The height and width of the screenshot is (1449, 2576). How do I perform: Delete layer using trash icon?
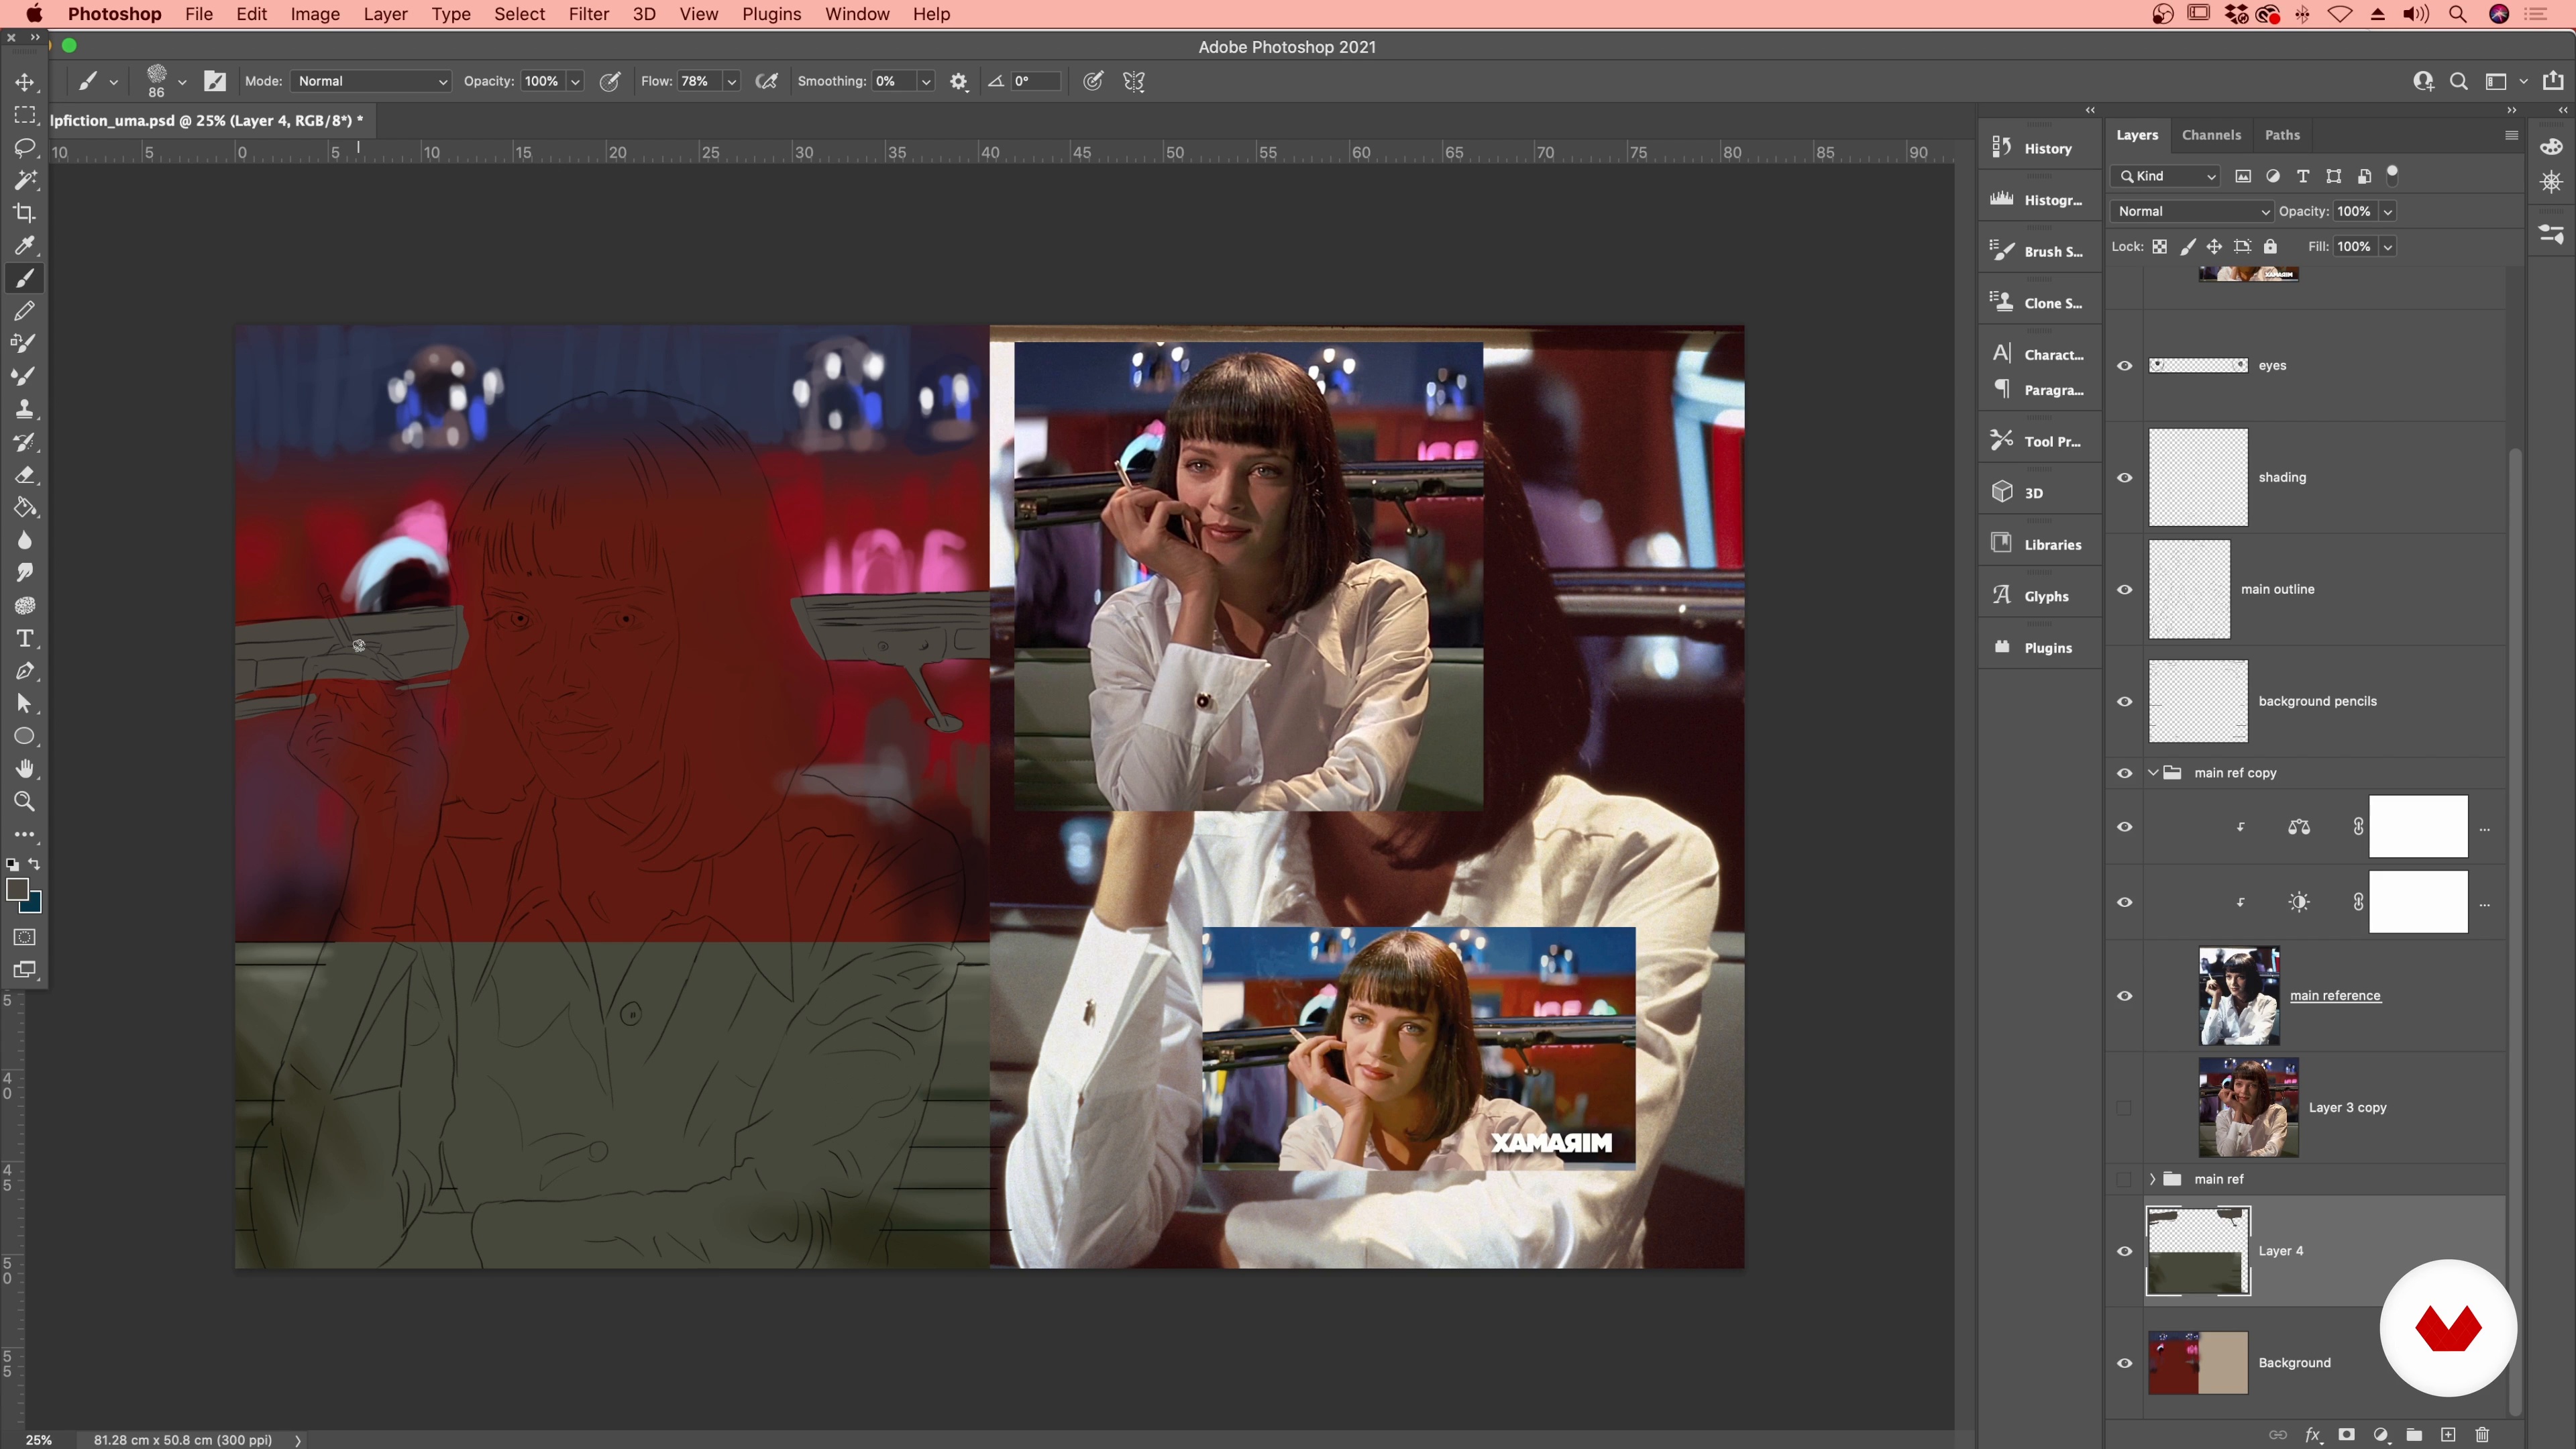2482,1435
